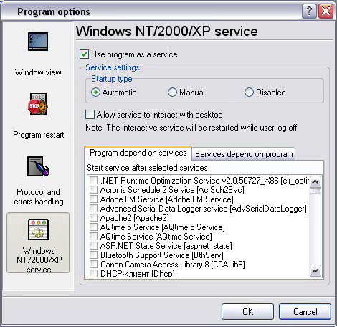Uncheck Use program as a service

point(84,54)
